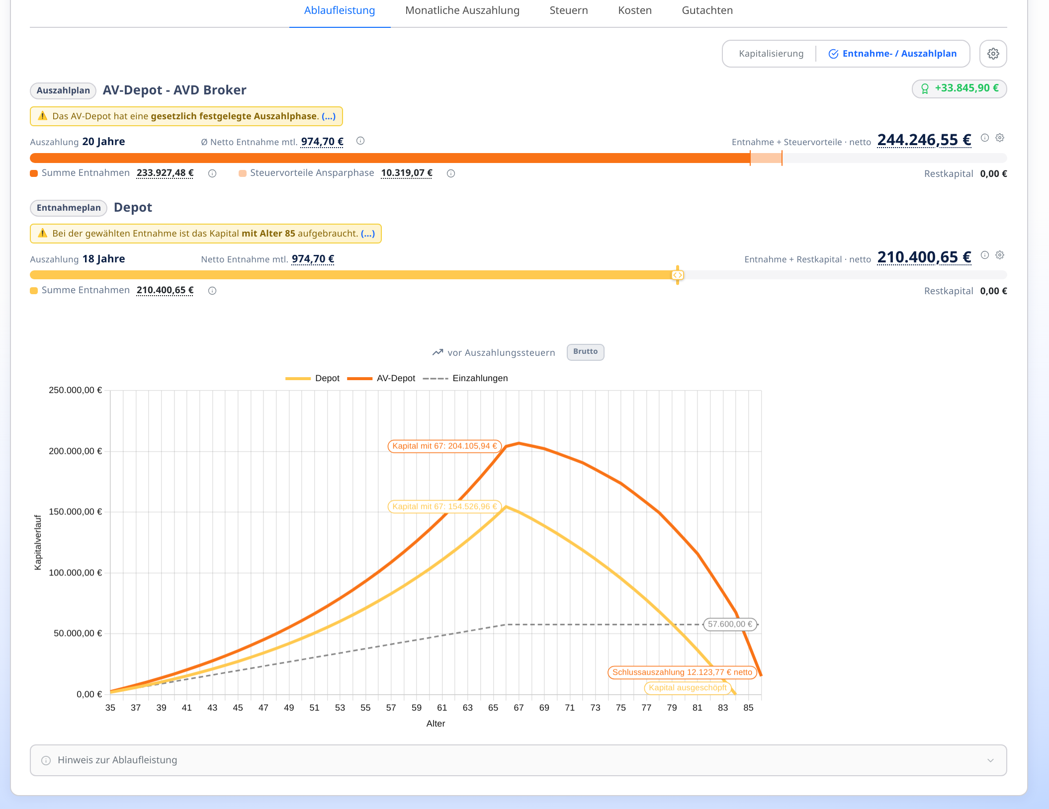Screen dimensions: 1049x809
Task: Click the info icon in Hinweis zur Ablaufleistung
Action: 46,760
